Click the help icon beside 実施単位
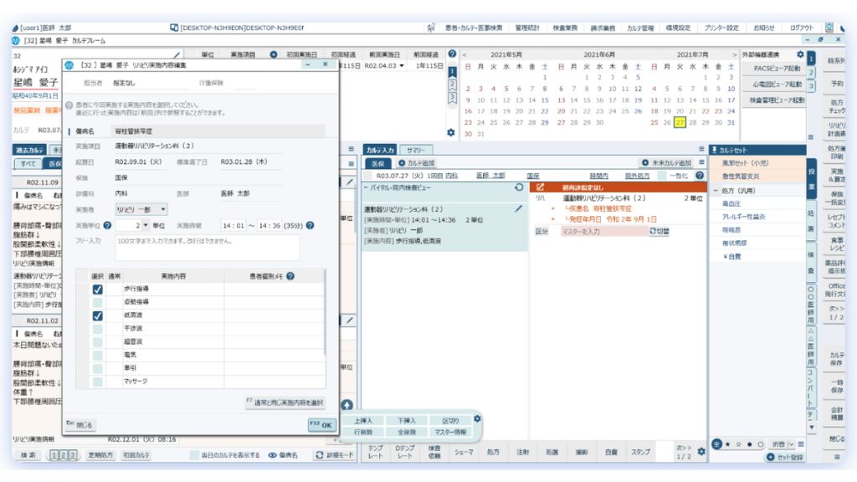857x482 pixels. [108, 226]
